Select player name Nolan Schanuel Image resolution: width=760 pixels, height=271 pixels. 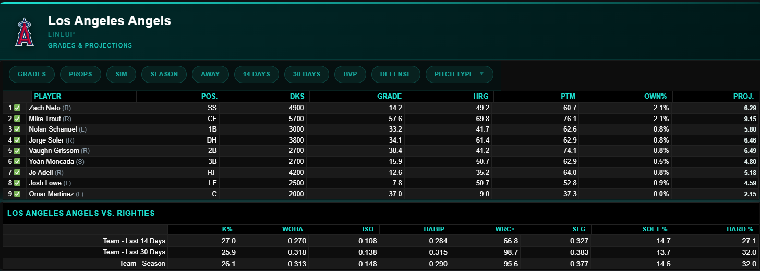(53, 129)
